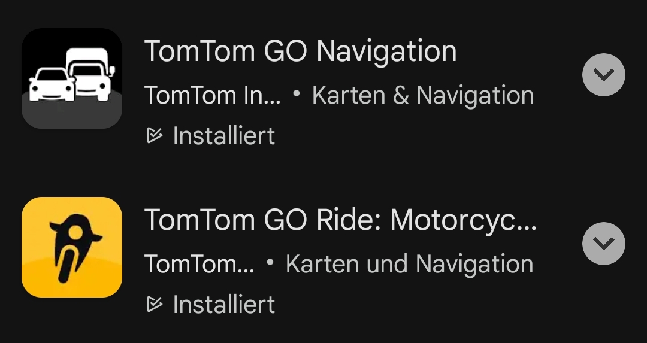The width and height of the screenshot is (647, 343).
Task: Tap "Installiert" status under TomTom GO Ride
Action: [223, 305]
